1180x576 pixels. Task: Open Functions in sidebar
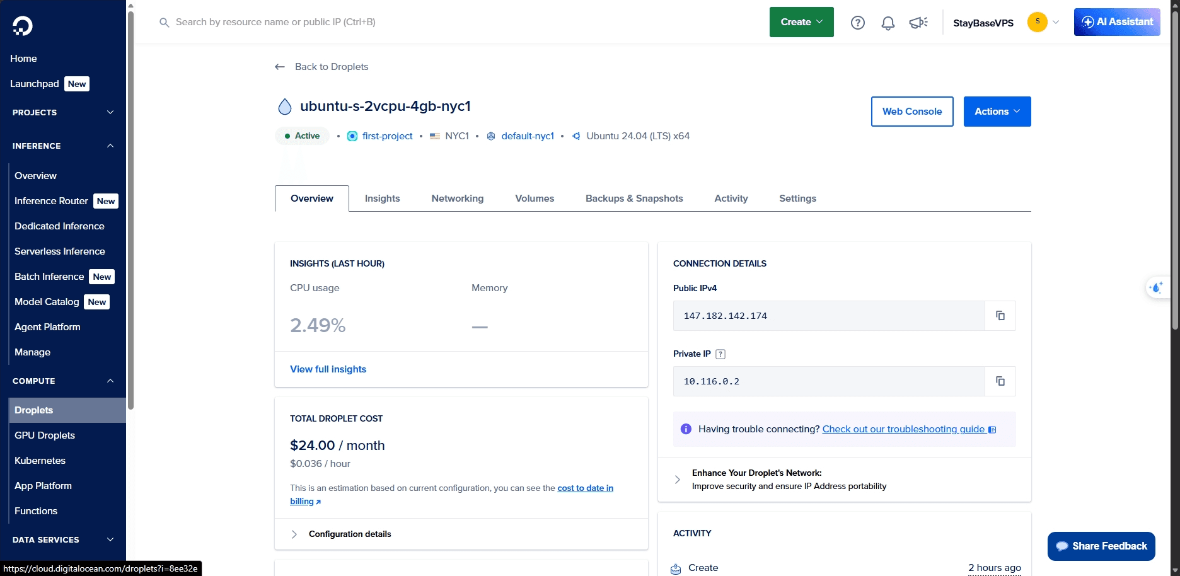coord(36,511)
